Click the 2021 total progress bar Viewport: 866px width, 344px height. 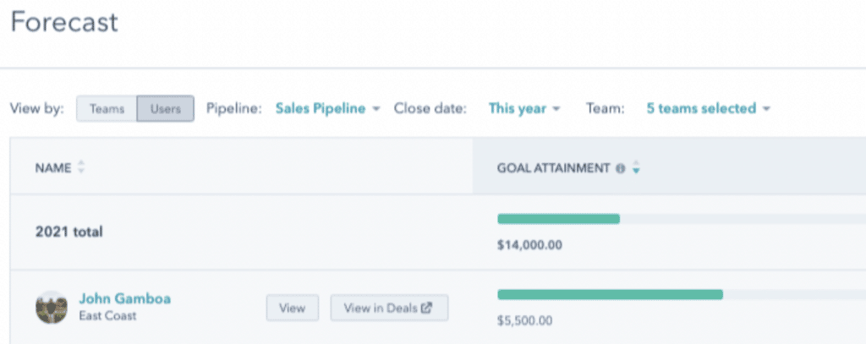(682, 219)
